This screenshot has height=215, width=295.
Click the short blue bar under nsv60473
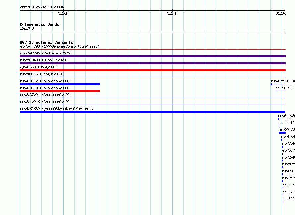tap(282, 133)
